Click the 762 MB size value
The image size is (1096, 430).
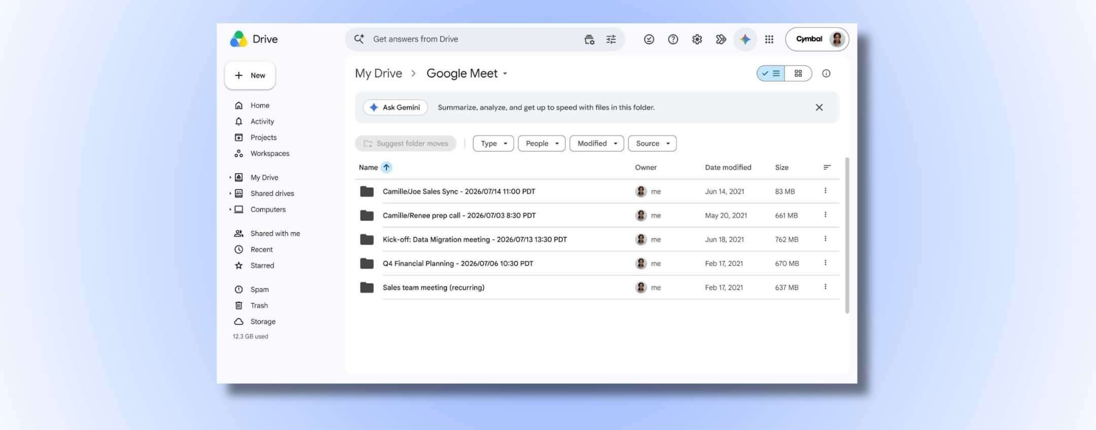786,239
